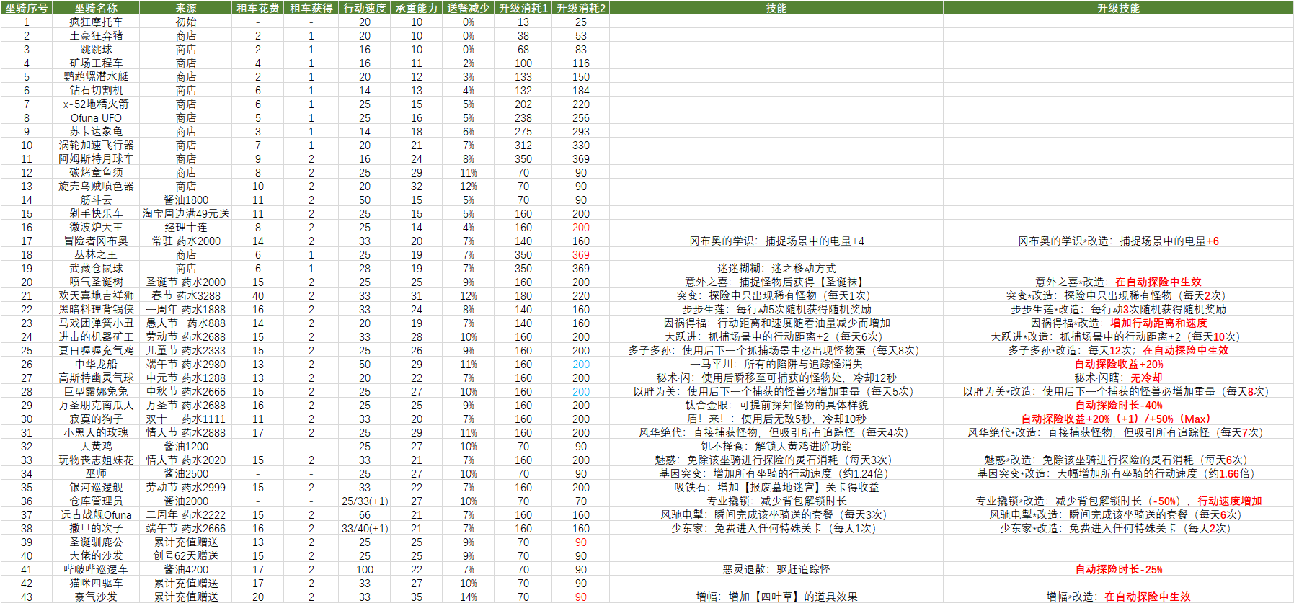Click the 儿童节 药水2333 source cell

[186, 350]
